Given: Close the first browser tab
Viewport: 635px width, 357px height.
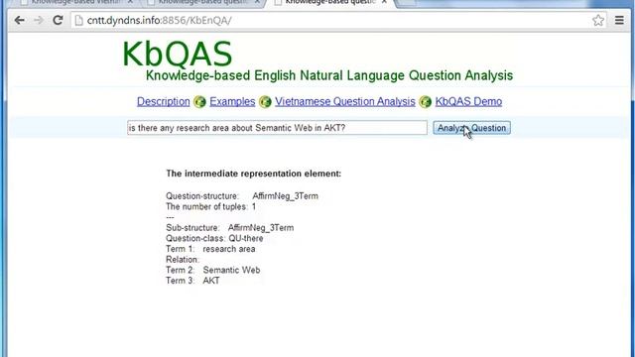Looking at the screenshot, I should (130, 2).
